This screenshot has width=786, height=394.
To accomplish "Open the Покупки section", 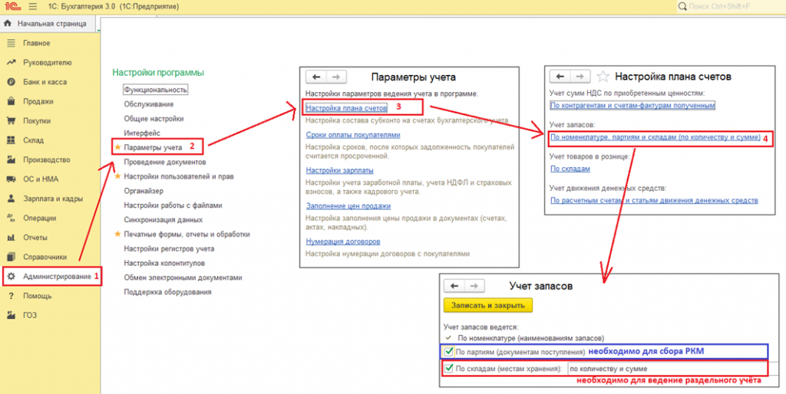I will (37, 120).
